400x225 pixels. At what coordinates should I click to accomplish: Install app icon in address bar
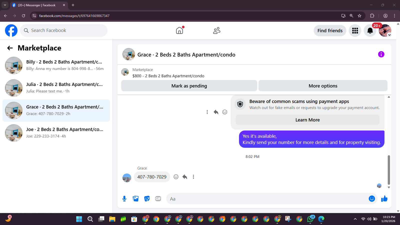point(343,16)
